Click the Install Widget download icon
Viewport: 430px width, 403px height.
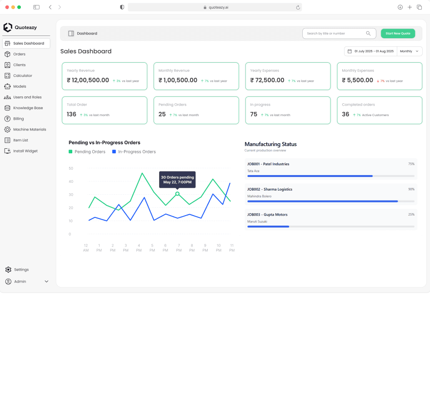click(7, 151)
